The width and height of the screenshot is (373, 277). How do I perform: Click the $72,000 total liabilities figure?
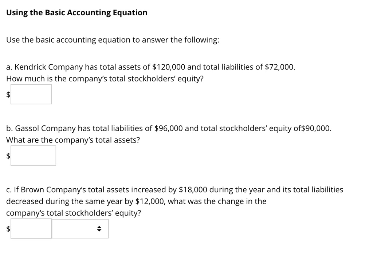point(279,67)
